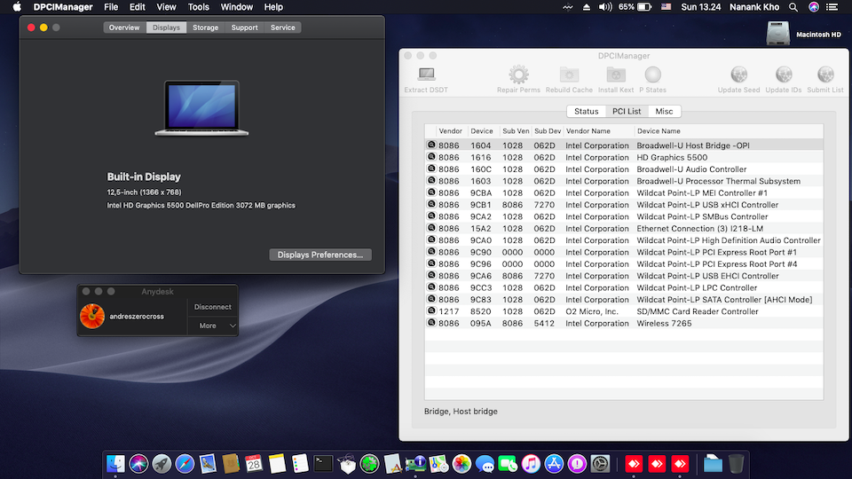This screenshot has width=852, height=479.
Task: Open Calendar icon in the dock
Action: click(x=254, y=464)
